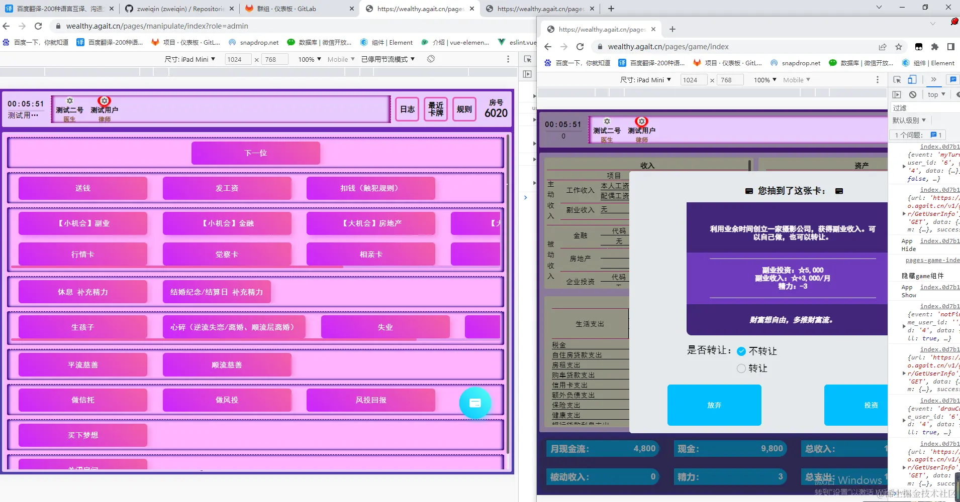Open 100% zoom dropdown in left window

tap(310, 59)
